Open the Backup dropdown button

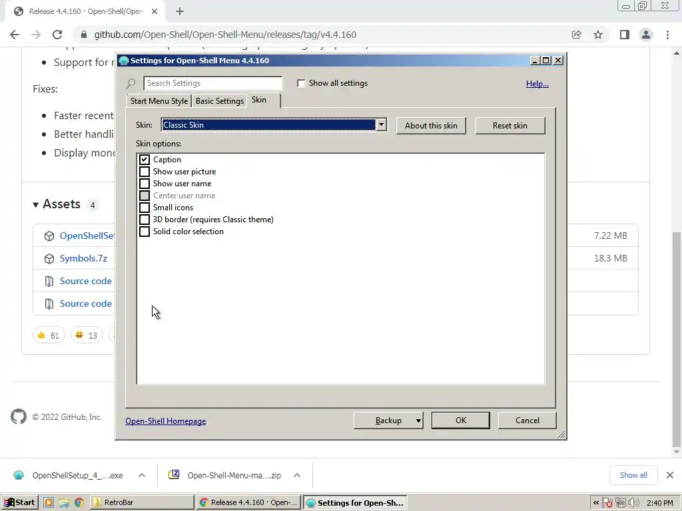pyautogui.click(x=388, y=421)
